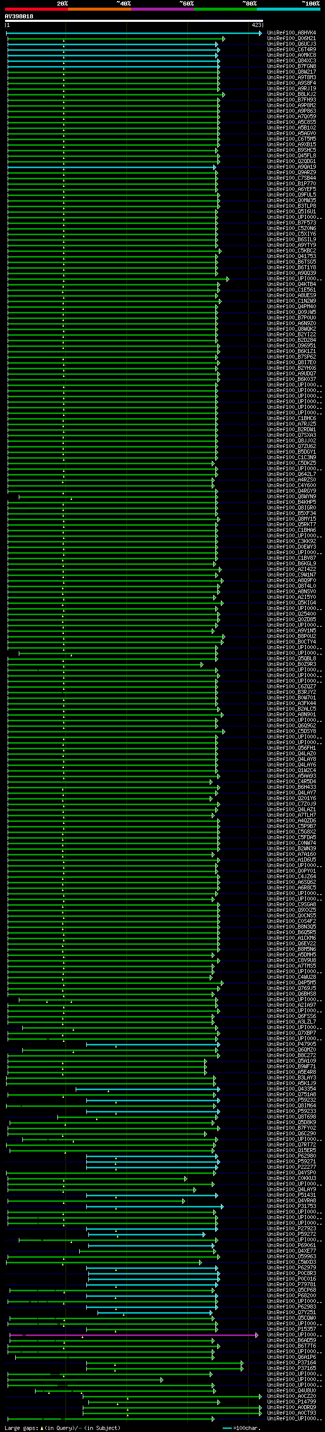Click the UniRef100_Q1W2C4 label
Image resolution: width=325 pixels, height=1432 pixels.
291,770
